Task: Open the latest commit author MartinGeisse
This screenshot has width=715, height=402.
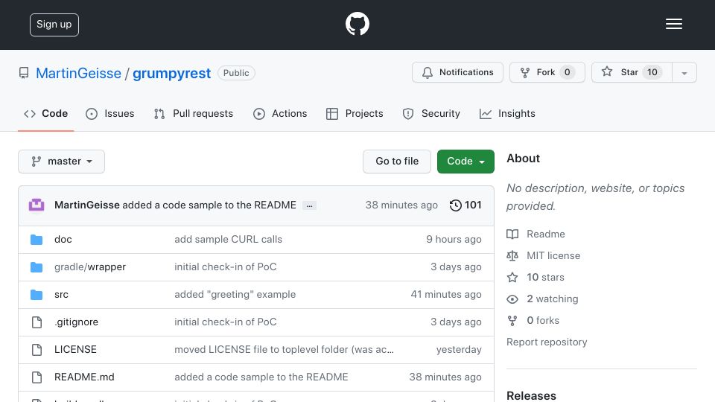Action: 87,205
